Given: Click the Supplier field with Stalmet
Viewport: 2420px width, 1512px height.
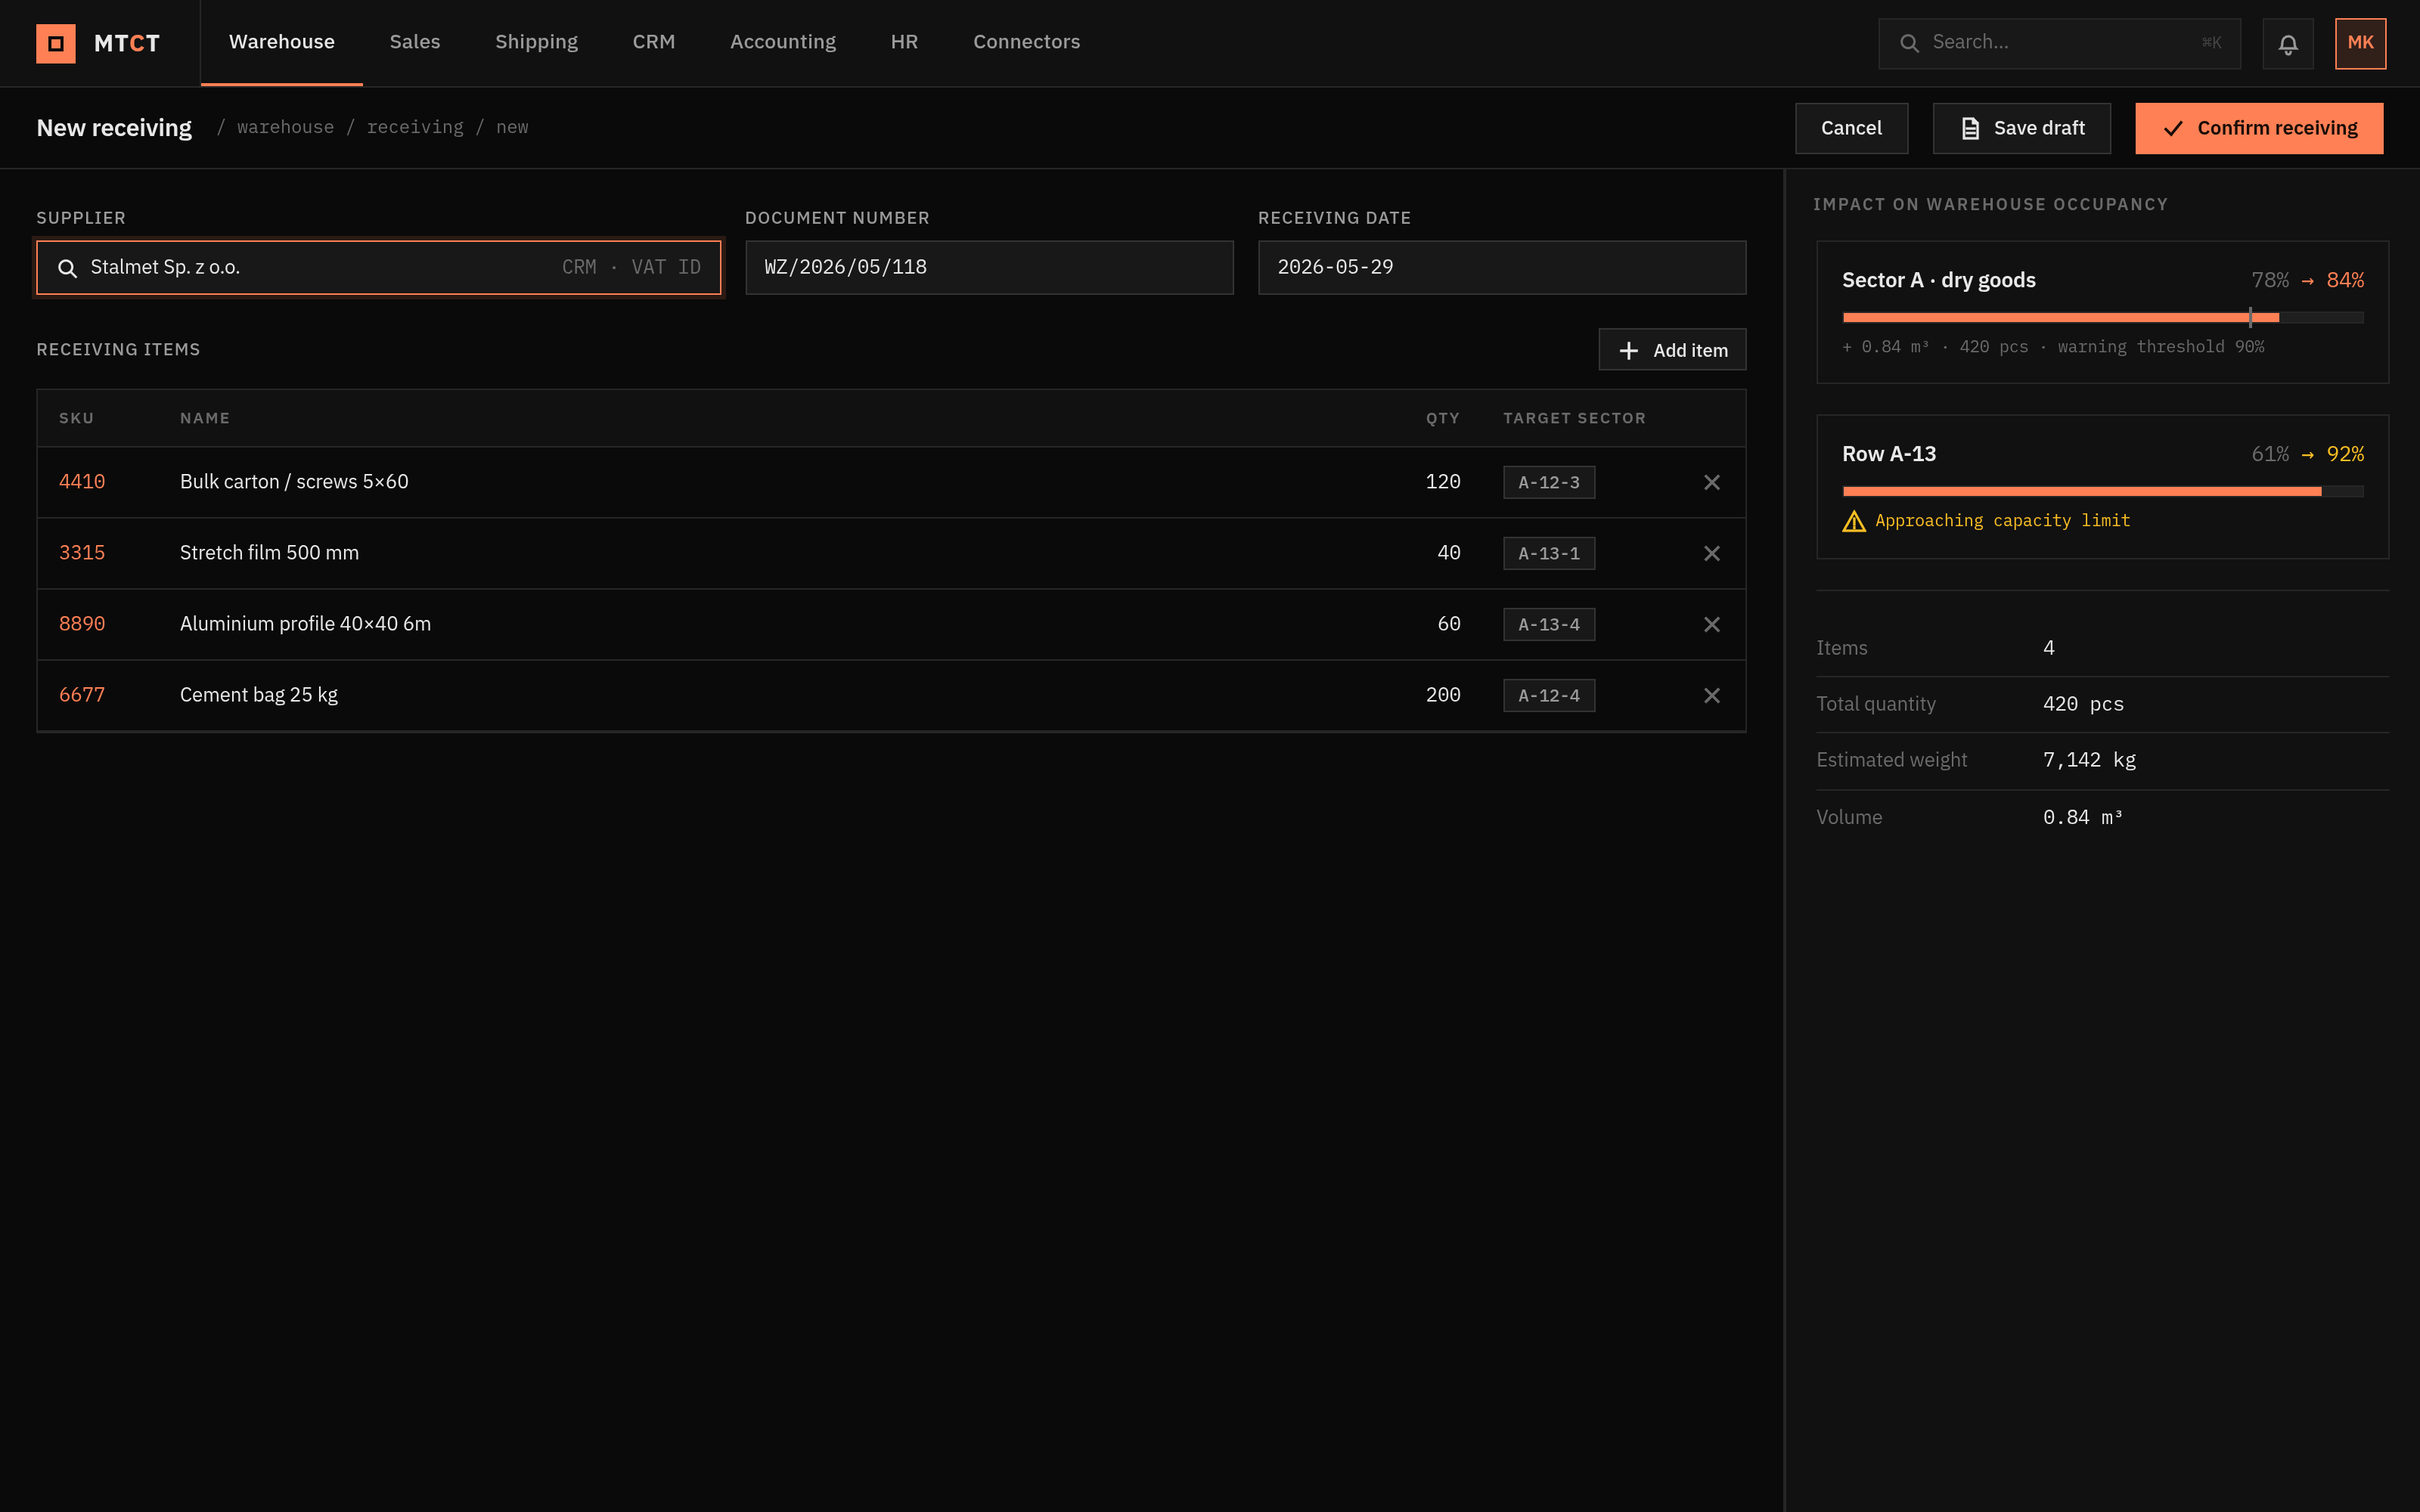Looking at the screenshot, I should (378, 267).
